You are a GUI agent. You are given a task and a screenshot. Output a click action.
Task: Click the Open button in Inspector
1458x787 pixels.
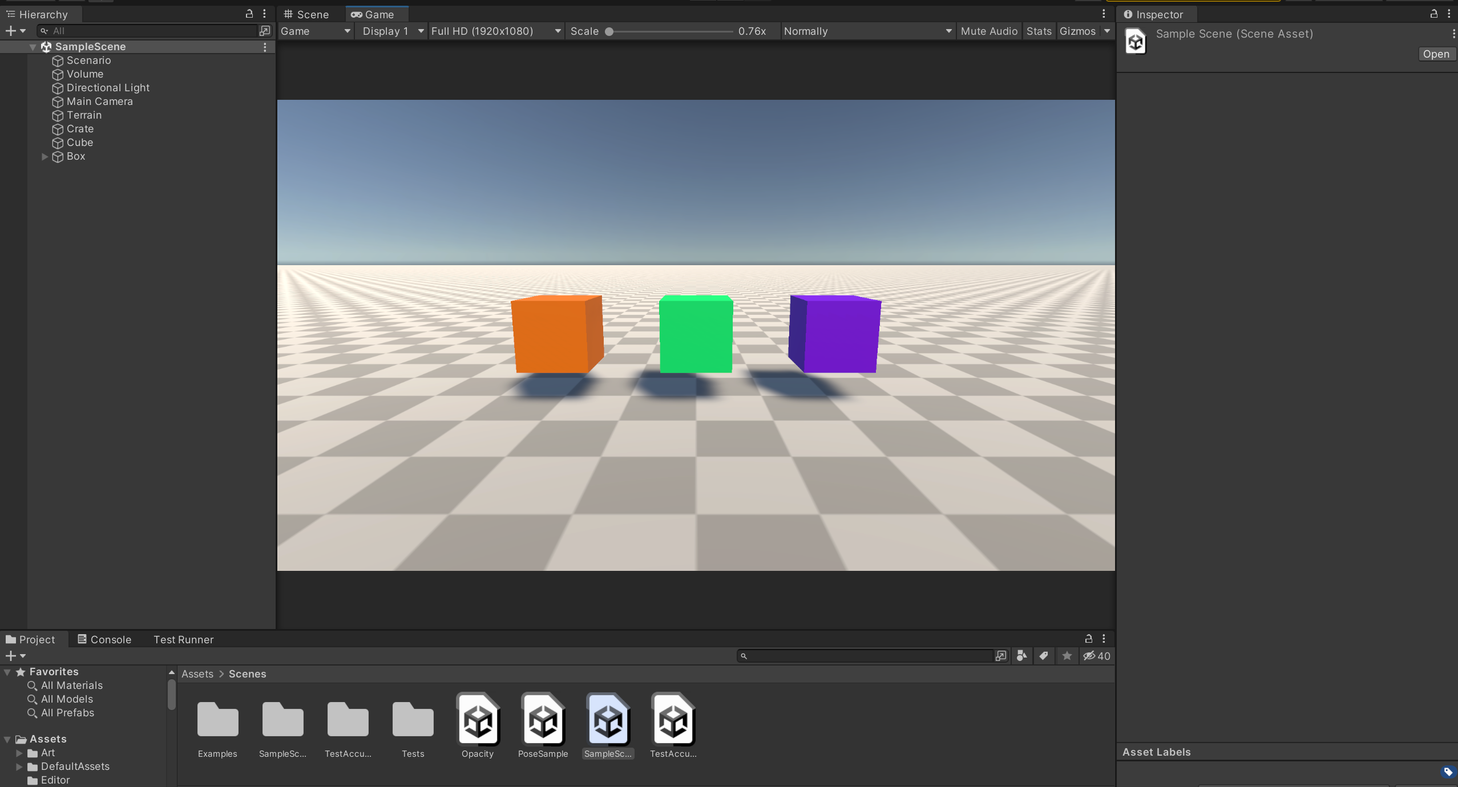(x=1435, y=54)
